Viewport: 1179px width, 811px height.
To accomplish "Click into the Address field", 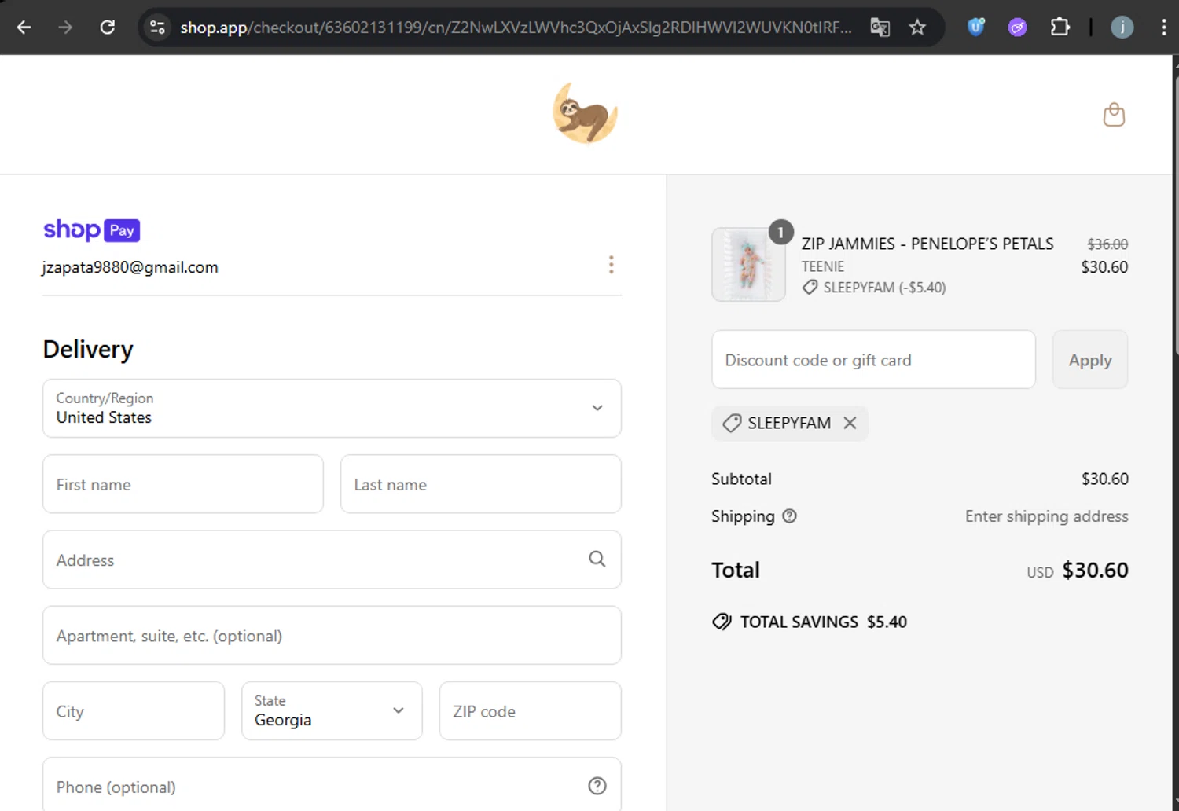I will point(332,560).
